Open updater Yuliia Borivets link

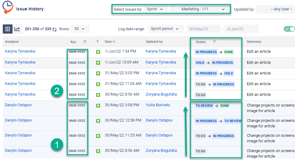pos(158,105)
